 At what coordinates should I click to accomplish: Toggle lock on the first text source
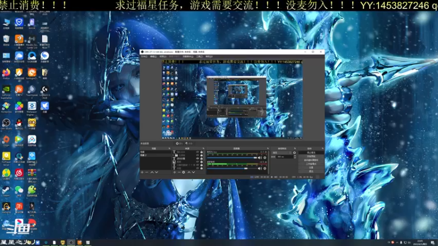coord(201,152)
